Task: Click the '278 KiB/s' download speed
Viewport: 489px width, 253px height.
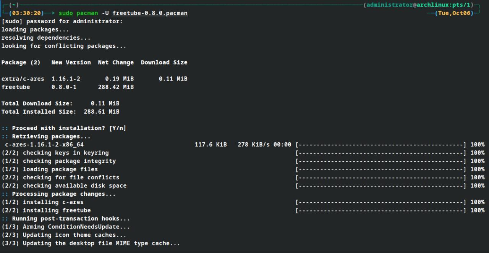Action: [254, 145]
